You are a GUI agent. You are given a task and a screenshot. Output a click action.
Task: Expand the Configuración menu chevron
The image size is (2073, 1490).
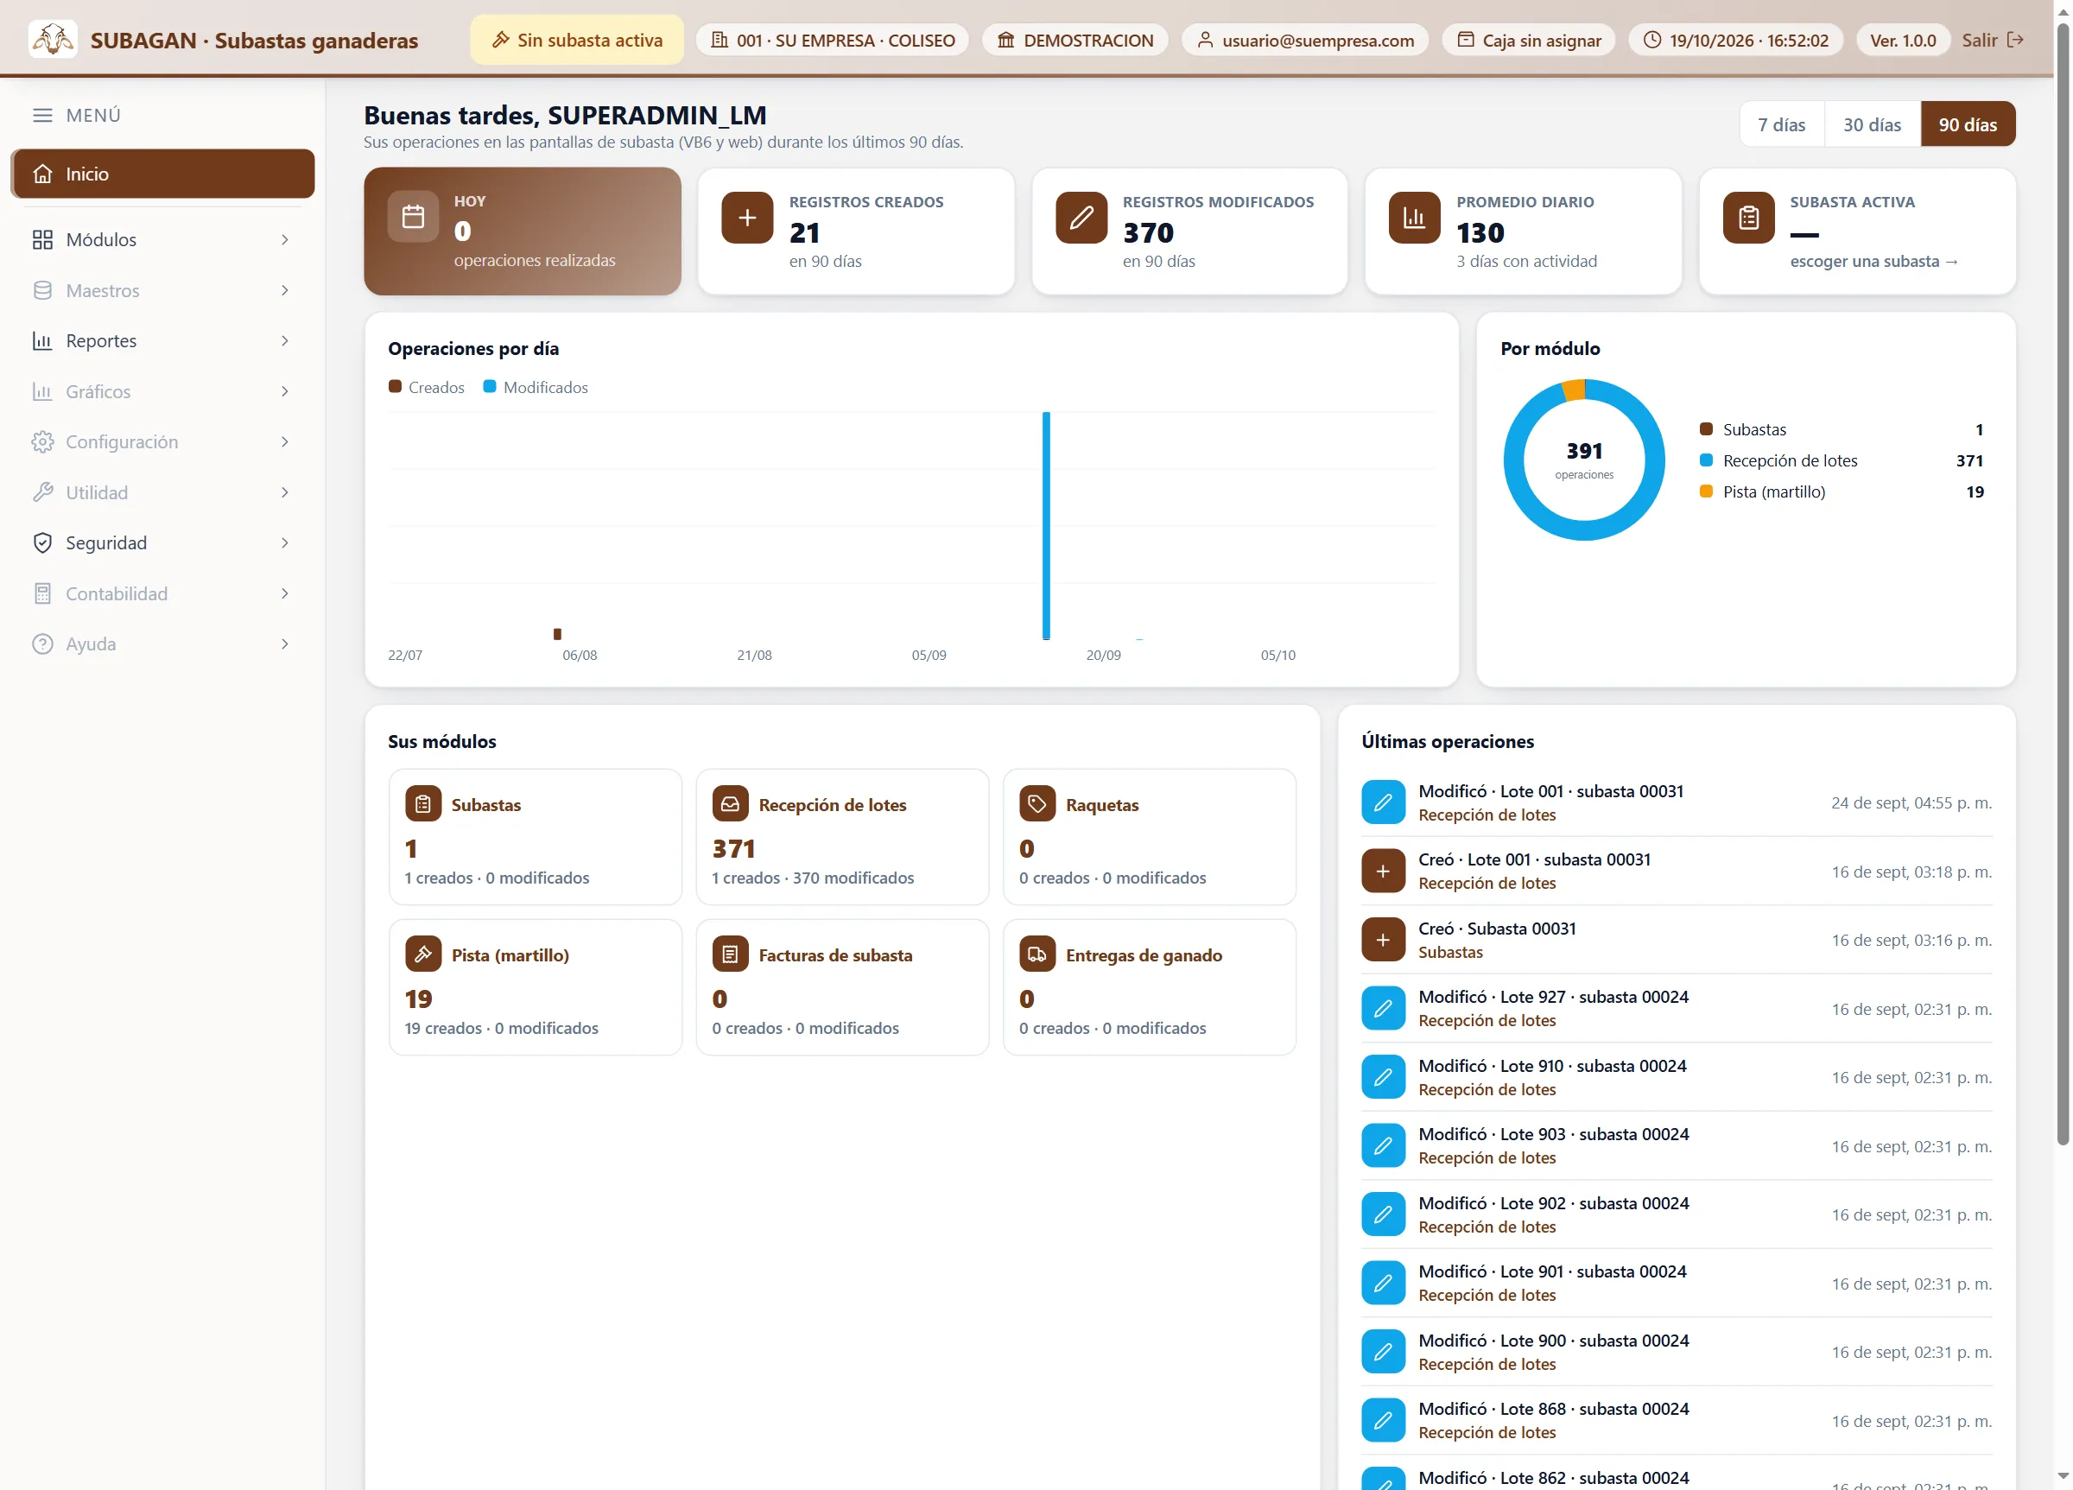(x=285, y=441)
